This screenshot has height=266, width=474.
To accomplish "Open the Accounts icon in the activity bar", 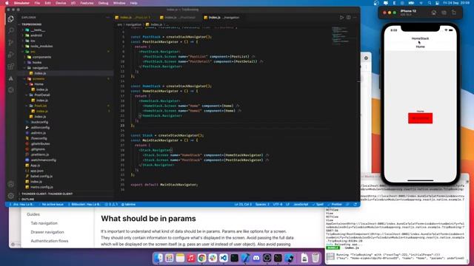I will (x=11, y=184).
